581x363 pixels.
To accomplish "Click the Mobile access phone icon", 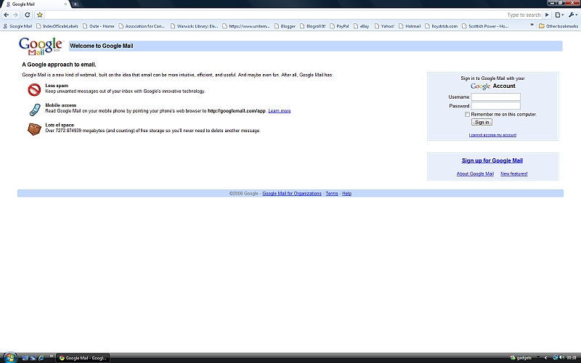I will [x=34, y=110].
